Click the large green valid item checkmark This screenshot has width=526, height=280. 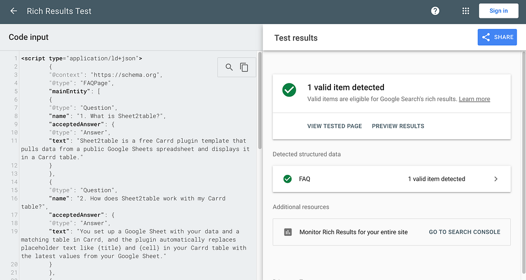coord(289,90)
